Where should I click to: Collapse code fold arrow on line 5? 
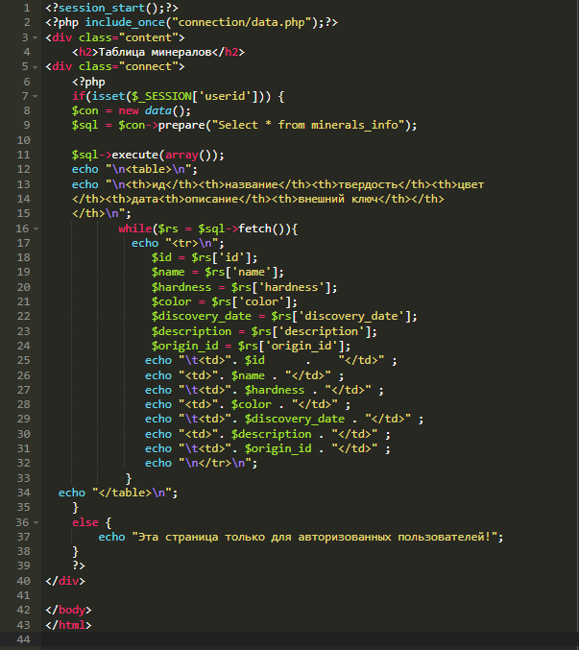tap(36, 67)
